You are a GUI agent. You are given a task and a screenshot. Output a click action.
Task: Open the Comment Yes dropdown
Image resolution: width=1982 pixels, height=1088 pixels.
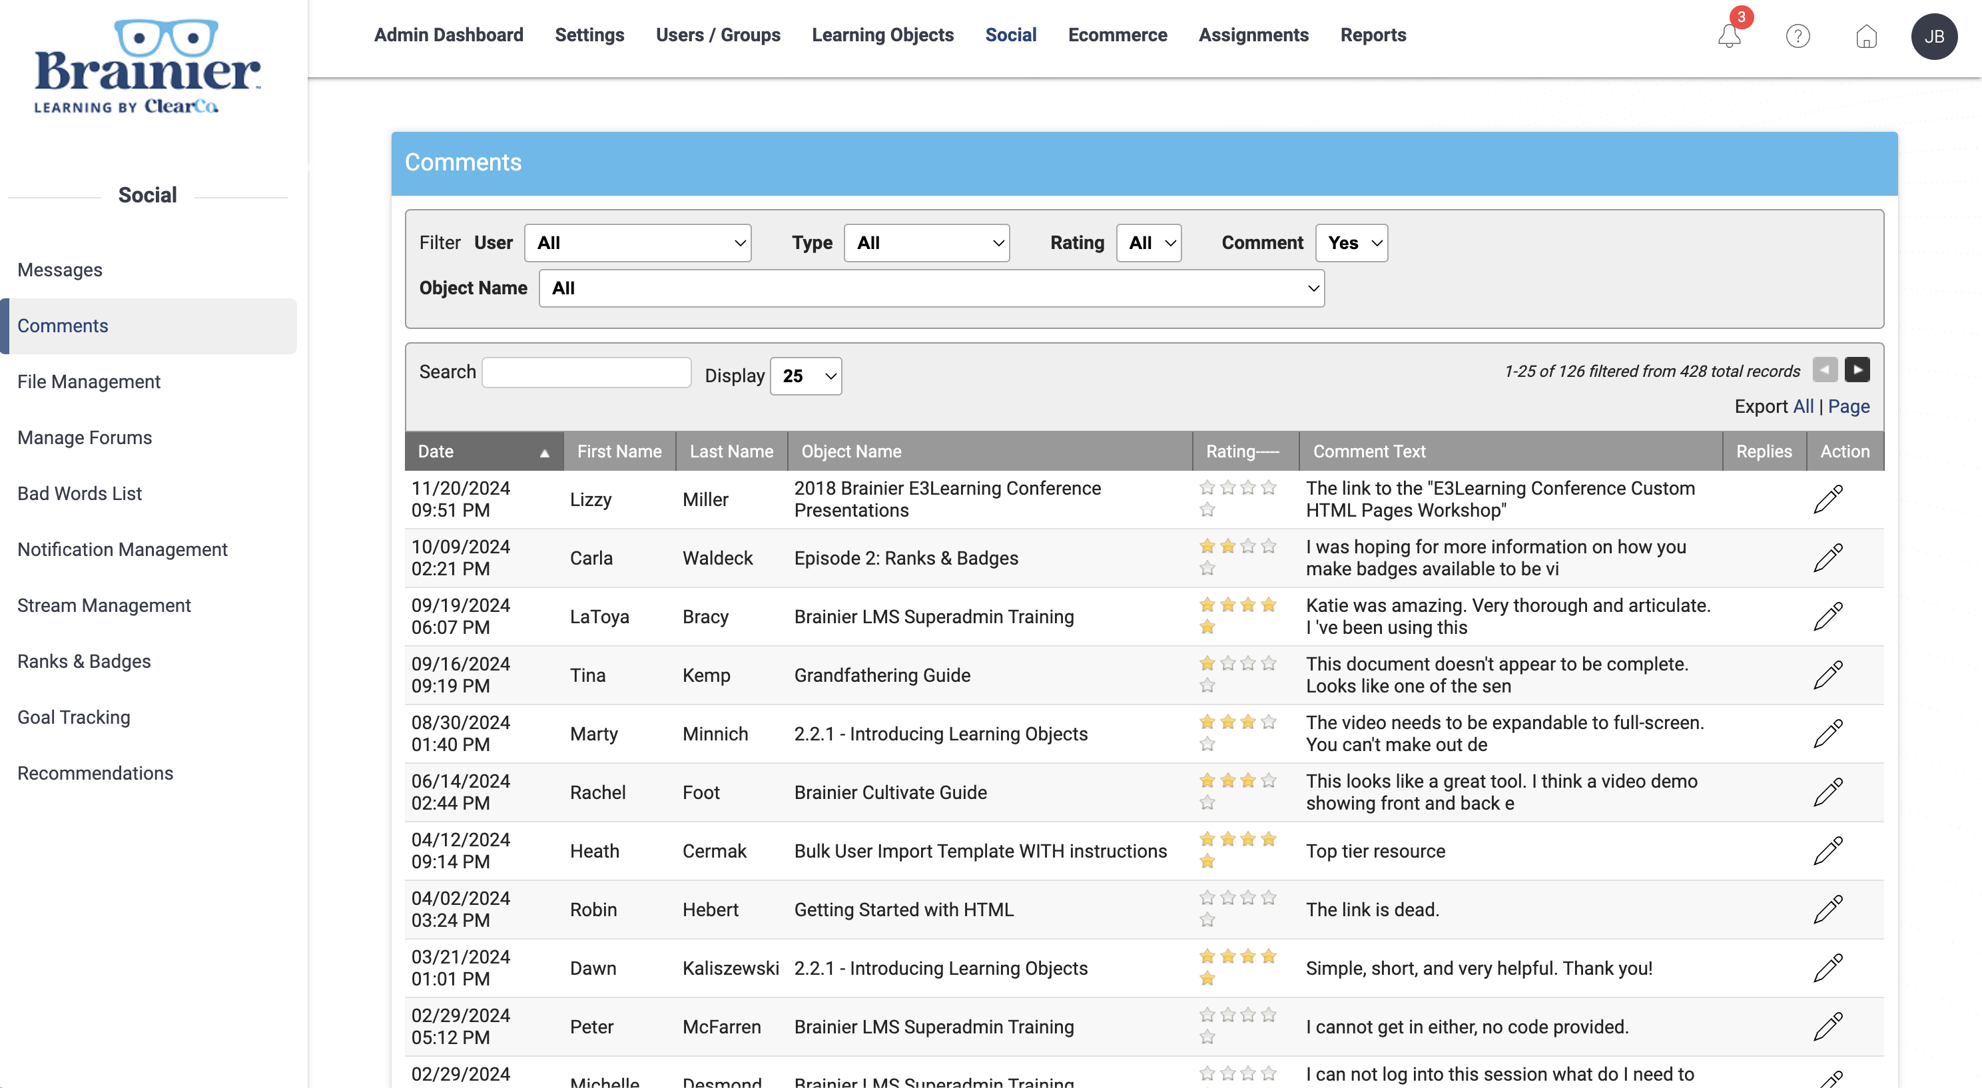click(1352, 243)
